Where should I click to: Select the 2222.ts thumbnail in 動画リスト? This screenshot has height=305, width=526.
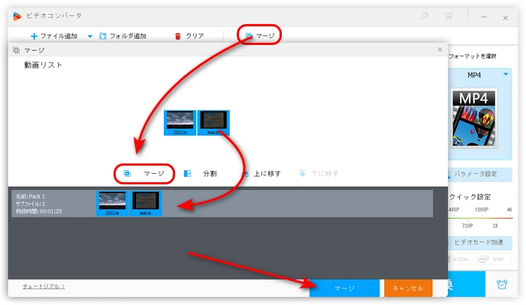(180, 123)
